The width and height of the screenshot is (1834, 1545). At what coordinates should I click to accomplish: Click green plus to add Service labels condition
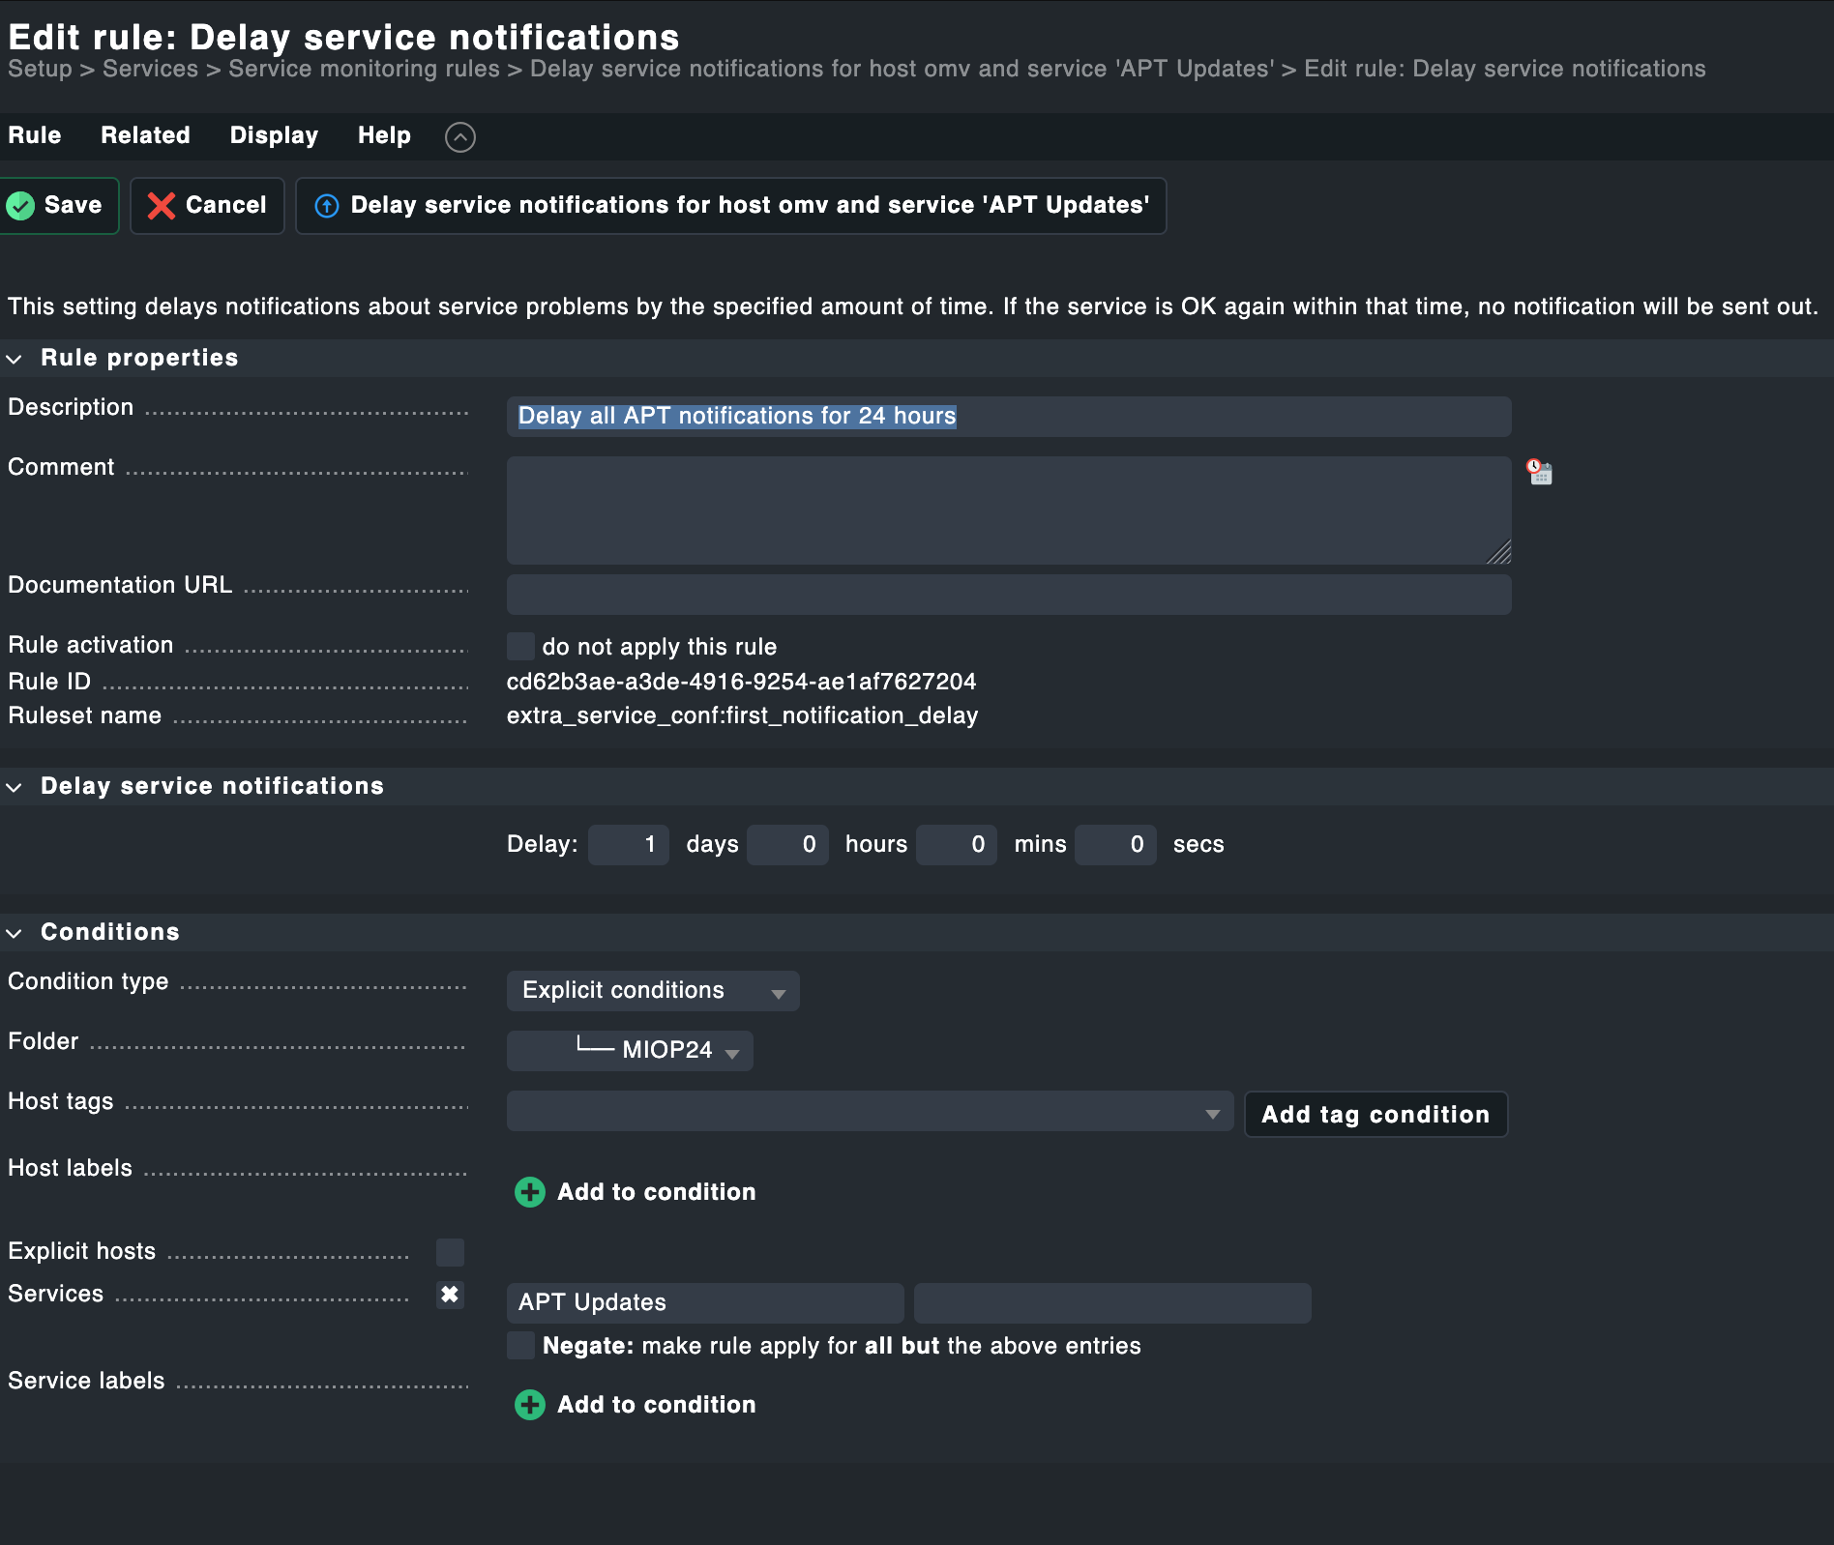[x=529, y=1405]
